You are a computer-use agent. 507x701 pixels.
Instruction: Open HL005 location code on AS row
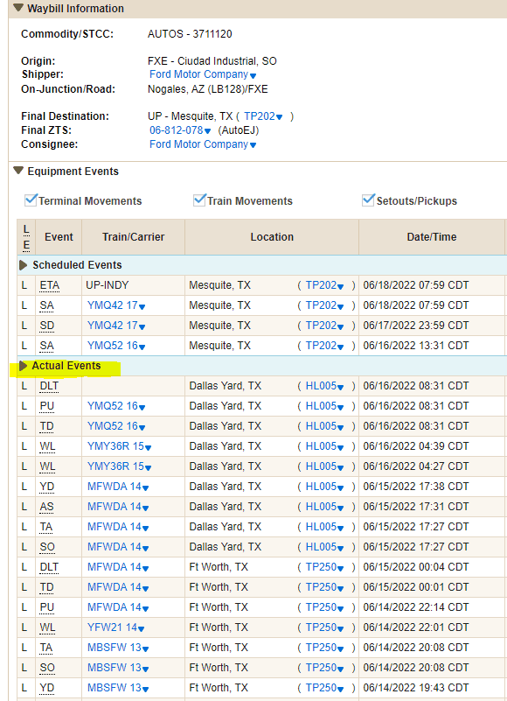325,507
